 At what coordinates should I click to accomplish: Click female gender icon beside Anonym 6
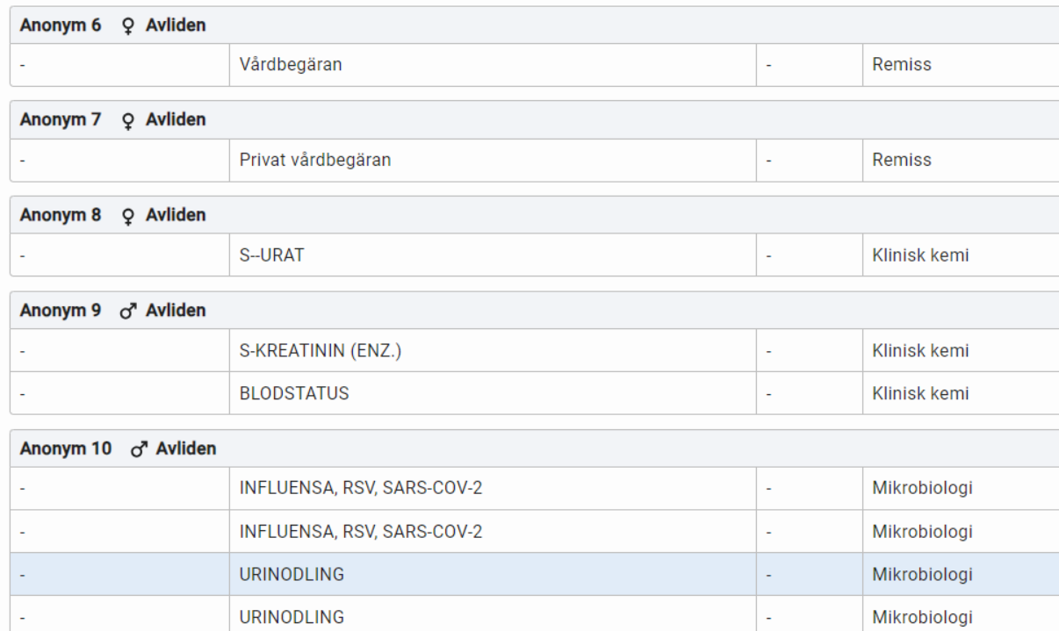point(128,26)
